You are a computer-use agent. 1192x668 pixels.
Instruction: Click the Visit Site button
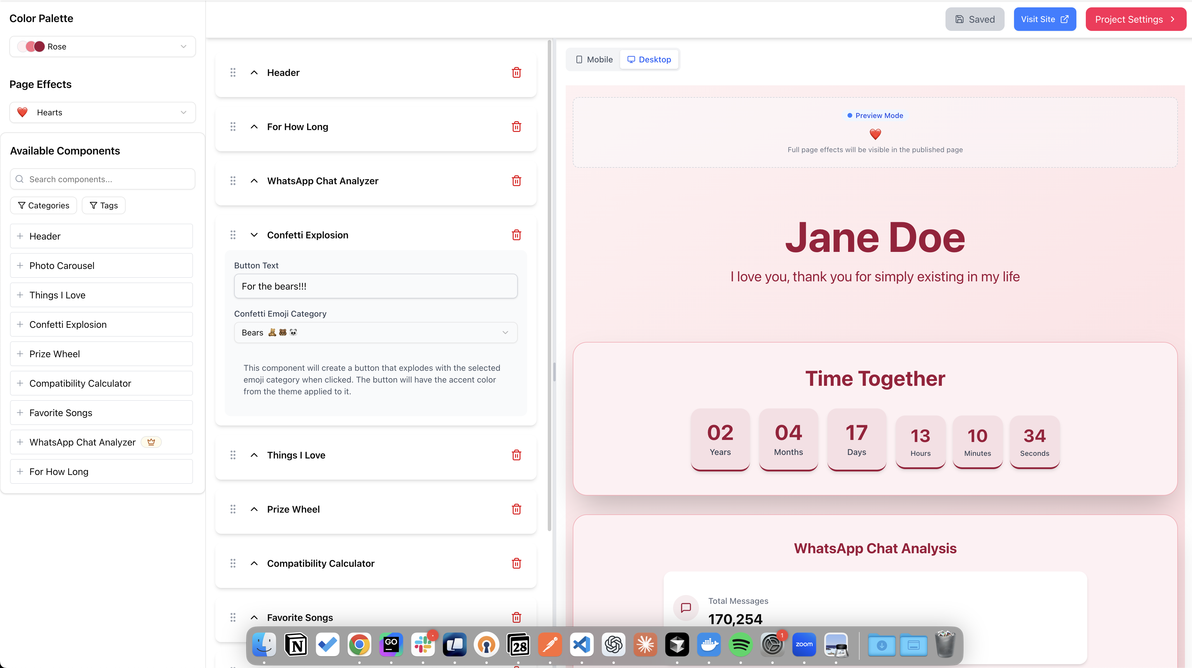pyautogui.click(x=1044, y=19)
